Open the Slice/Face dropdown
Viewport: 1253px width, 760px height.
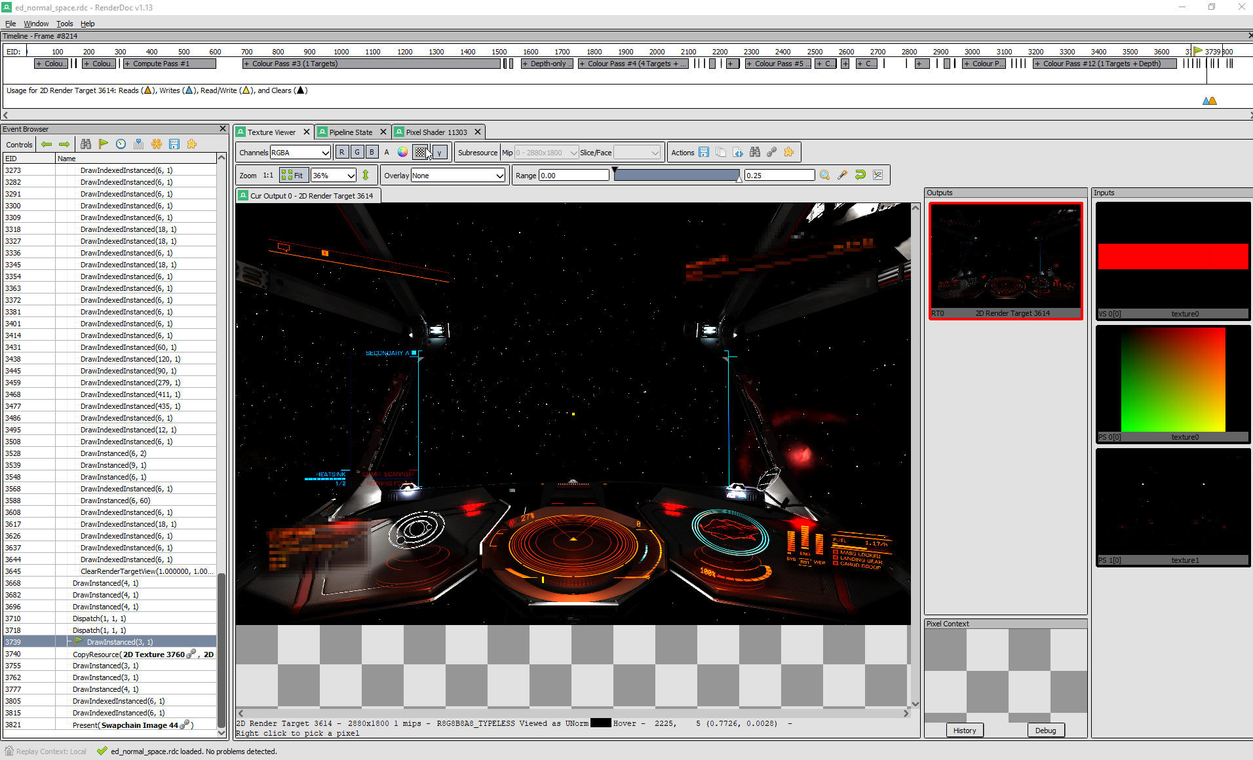[637, 152]
